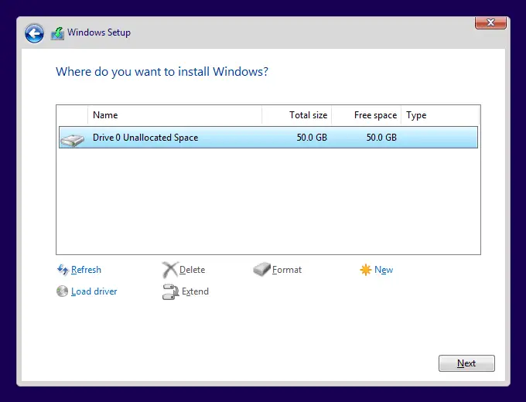
Task: Go back with the blue arrow button
Action: (34, 33)
